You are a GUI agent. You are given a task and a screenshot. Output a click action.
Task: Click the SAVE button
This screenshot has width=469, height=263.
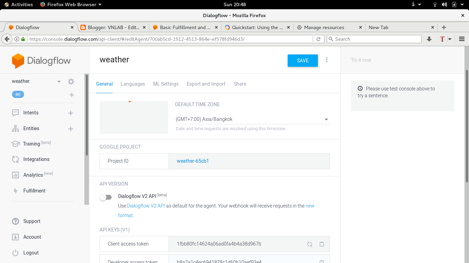click(x=303, y=61)
